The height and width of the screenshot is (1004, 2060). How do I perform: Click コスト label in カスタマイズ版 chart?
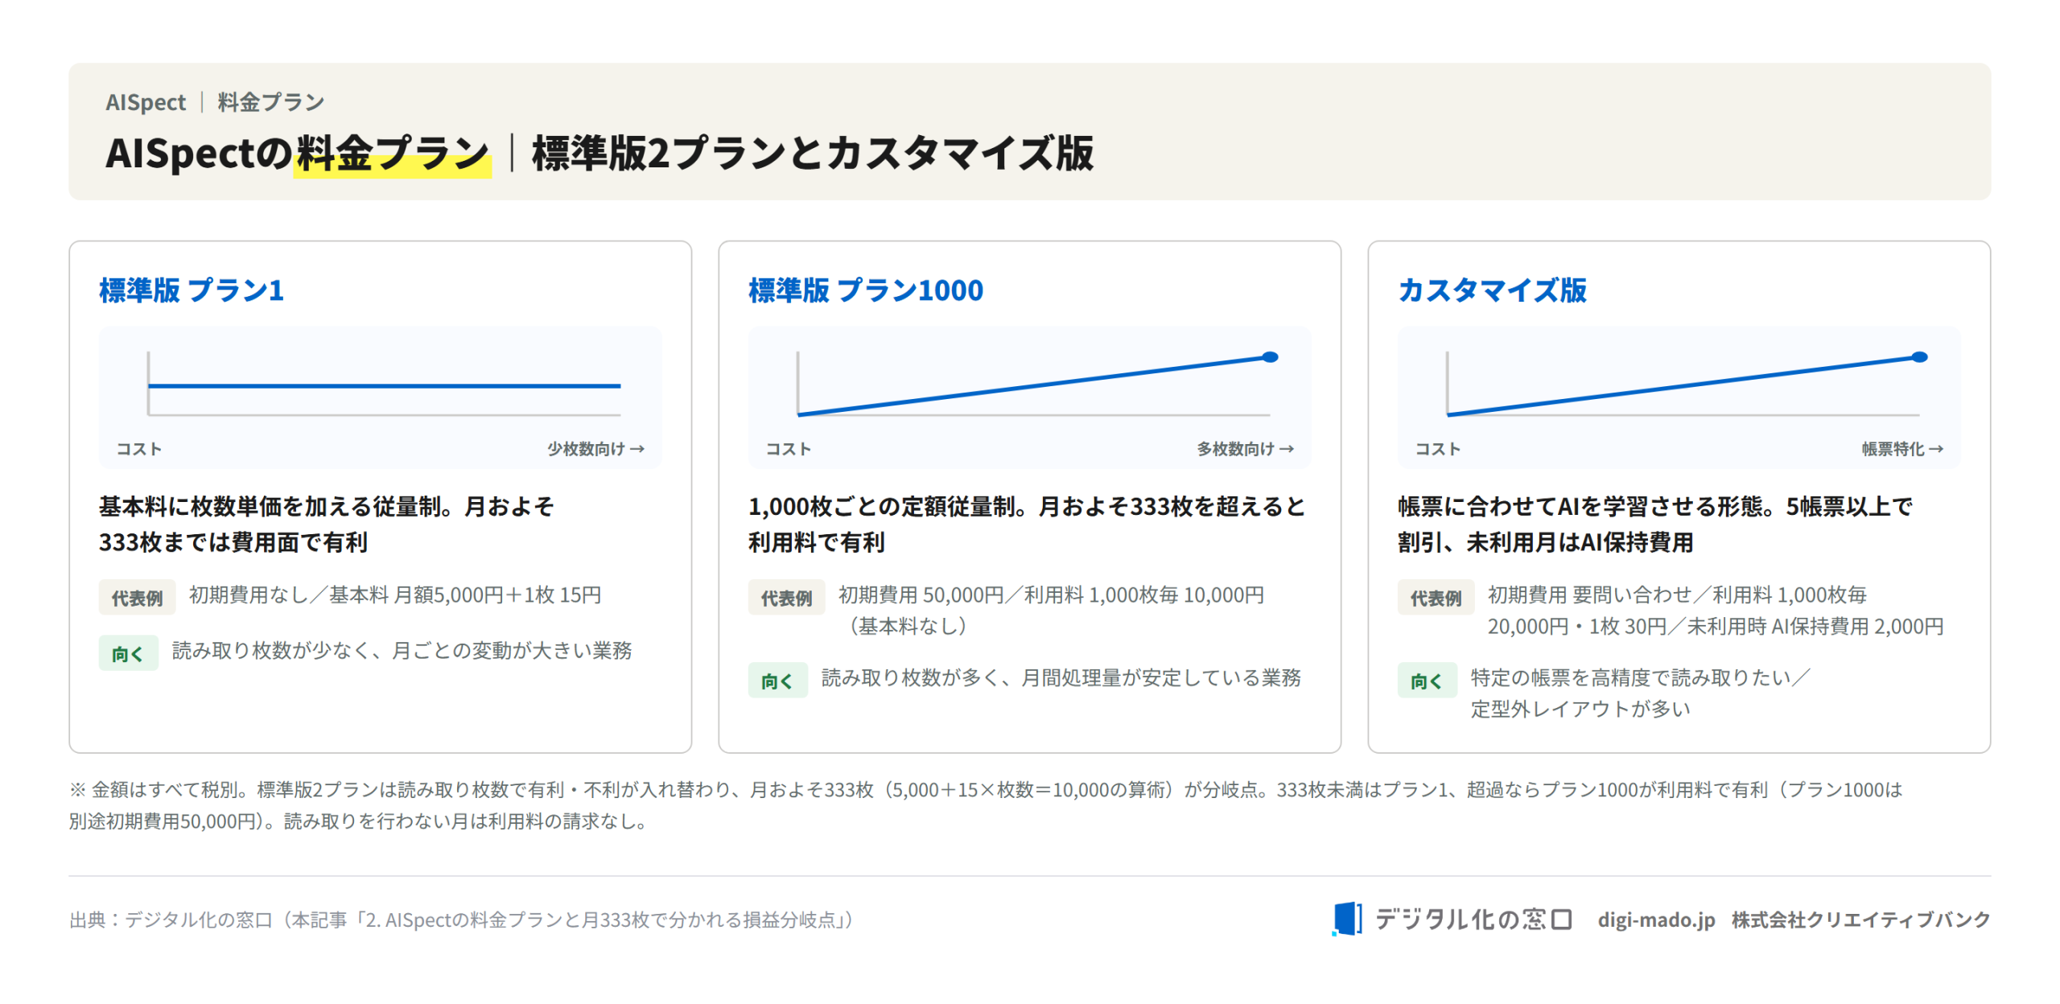(x=1437, y=448)
